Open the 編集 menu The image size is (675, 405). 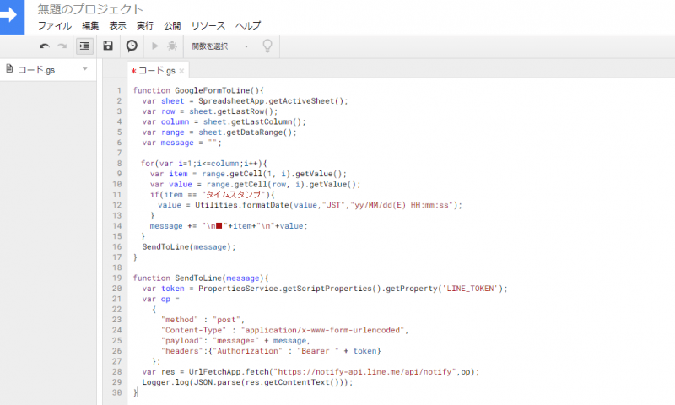click(x=90, y=26)
